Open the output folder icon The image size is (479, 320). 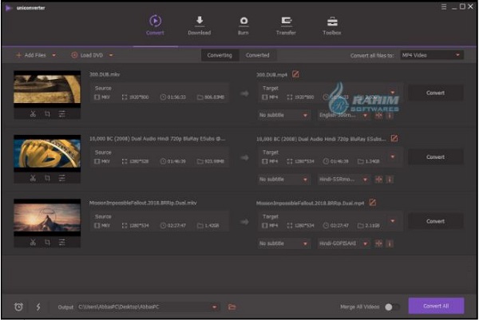pyautogui.click(x=232, y=307)
